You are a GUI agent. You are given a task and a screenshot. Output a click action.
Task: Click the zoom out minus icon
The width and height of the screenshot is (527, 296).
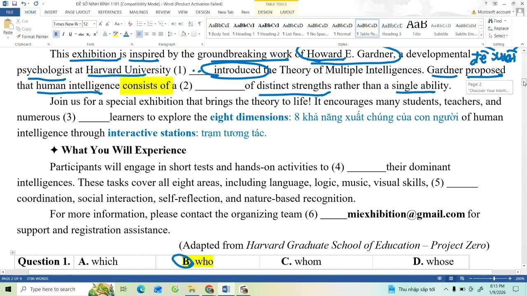pyautogui.click(x=471, y=278)
